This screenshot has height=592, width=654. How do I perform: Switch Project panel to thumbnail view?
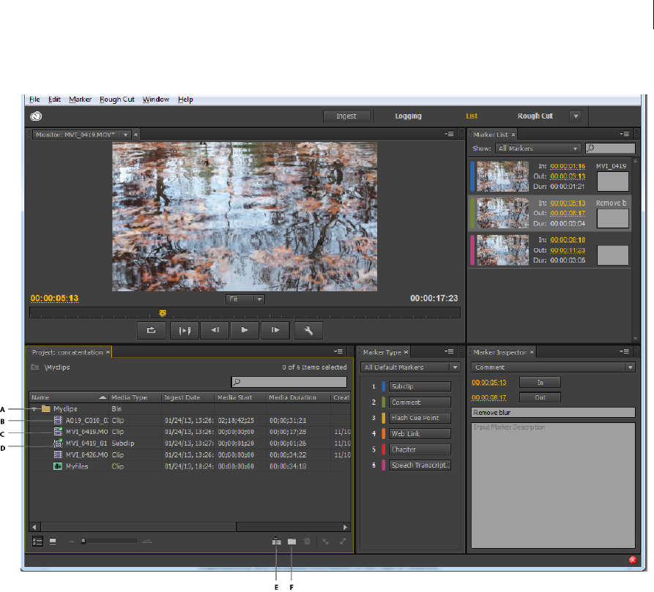tap(53, 542)
